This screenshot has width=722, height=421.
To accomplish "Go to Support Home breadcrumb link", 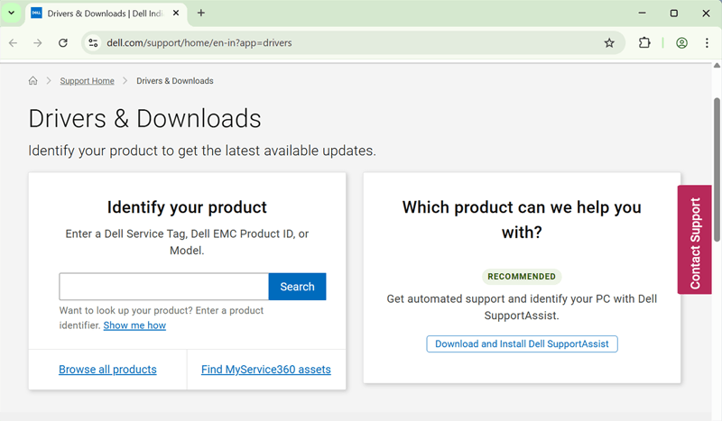I will click(x=87, y=81).
